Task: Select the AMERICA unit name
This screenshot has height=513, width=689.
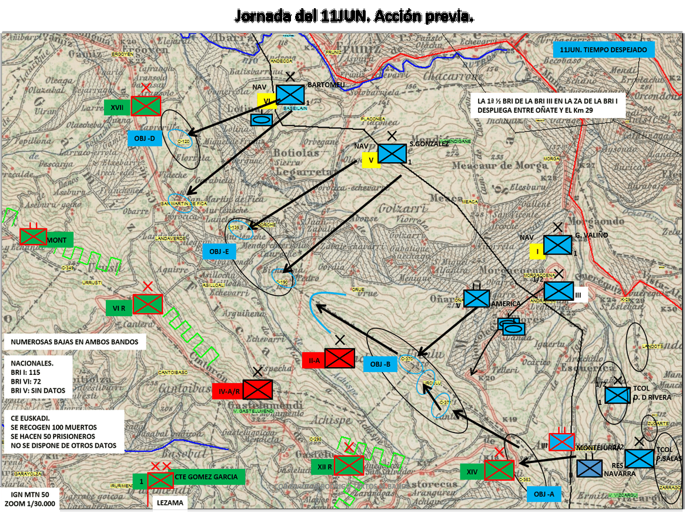Action: tap(506, 303)
